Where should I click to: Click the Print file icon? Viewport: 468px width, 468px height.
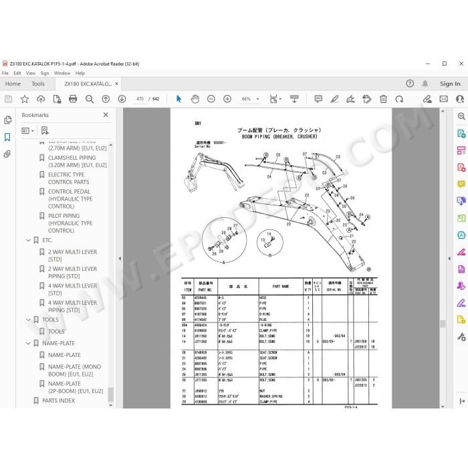tap(73, 99)
